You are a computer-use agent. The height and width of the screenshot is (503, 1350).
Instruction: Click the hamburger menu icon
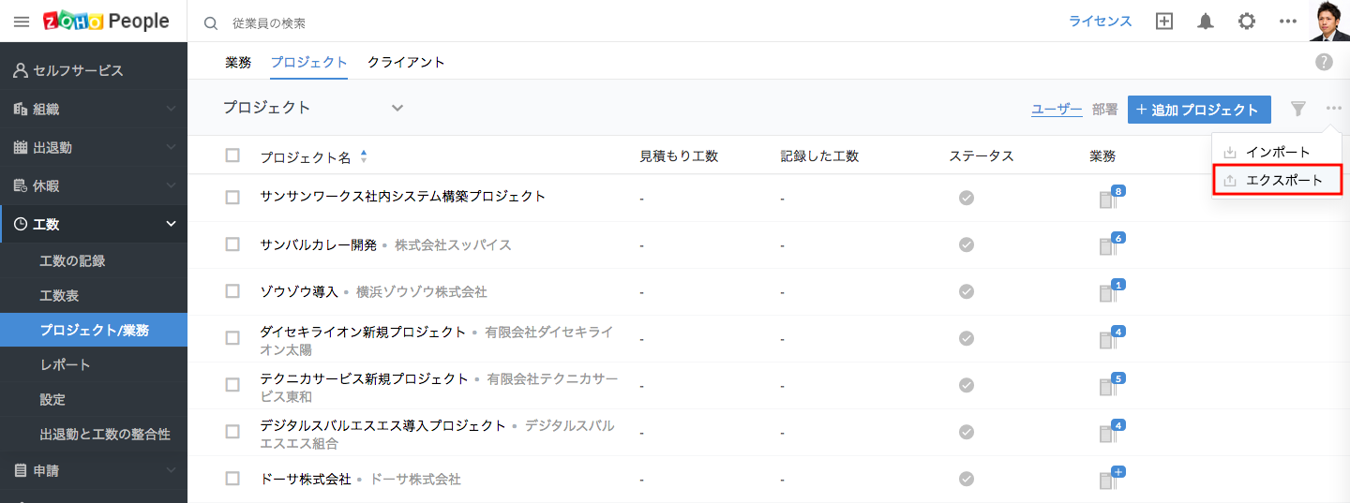coord(22,22)
